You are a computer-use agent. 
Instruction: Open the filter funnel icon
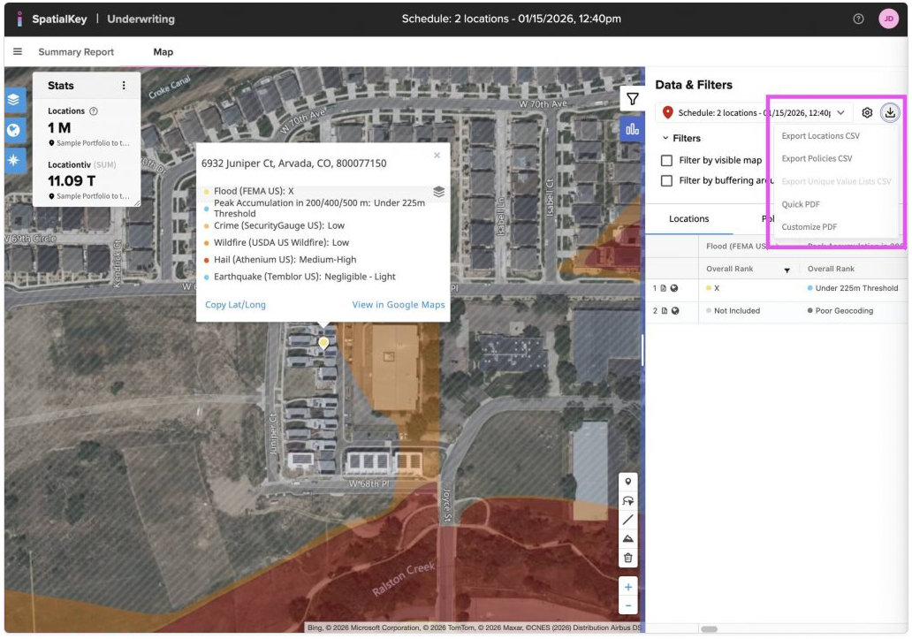click(632, 99)
